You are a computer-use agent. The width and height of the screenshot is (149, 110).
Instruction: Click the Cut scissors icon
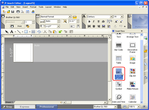(x=45, y=32)
